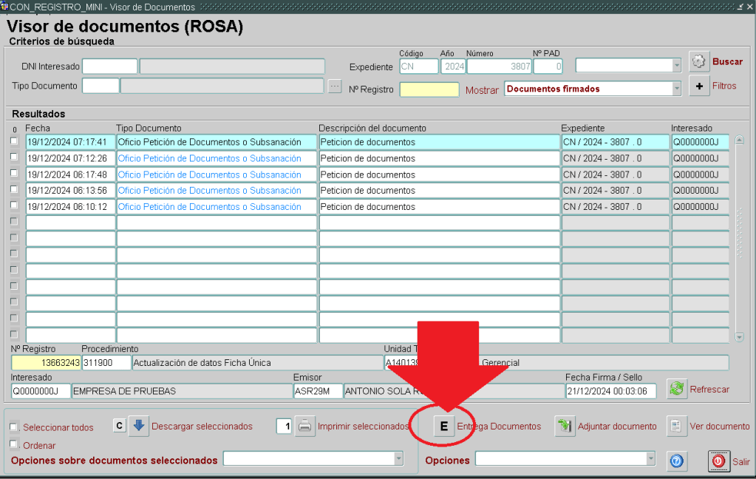Click the Tipo Documento ellipsis lookup button
Screen dimensions: 756x479
click(x=336, y=86)
